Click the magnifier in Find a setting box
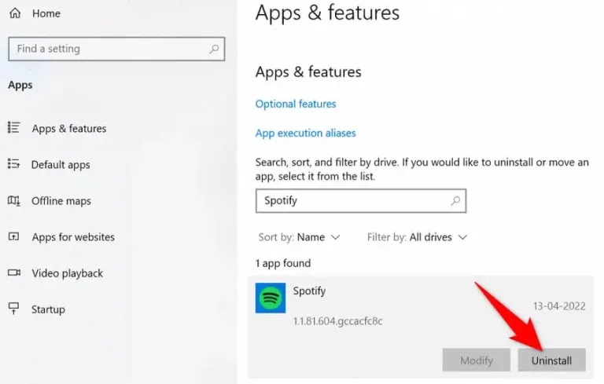The width and height of the screenshot is (604, 384). tap(214, 49)
